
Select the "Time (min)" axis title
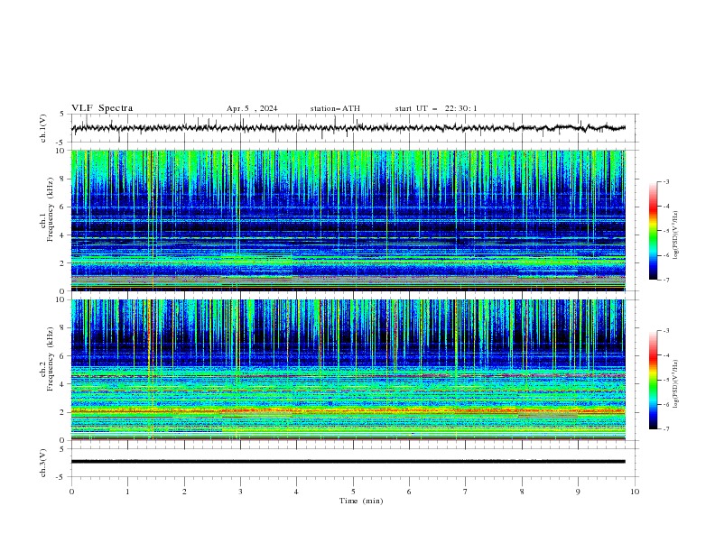point(361,501)
